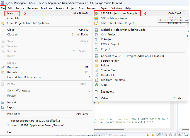Choose Export... from File menu
Viewport: 190px width, 138px height.
pos(46,107)
